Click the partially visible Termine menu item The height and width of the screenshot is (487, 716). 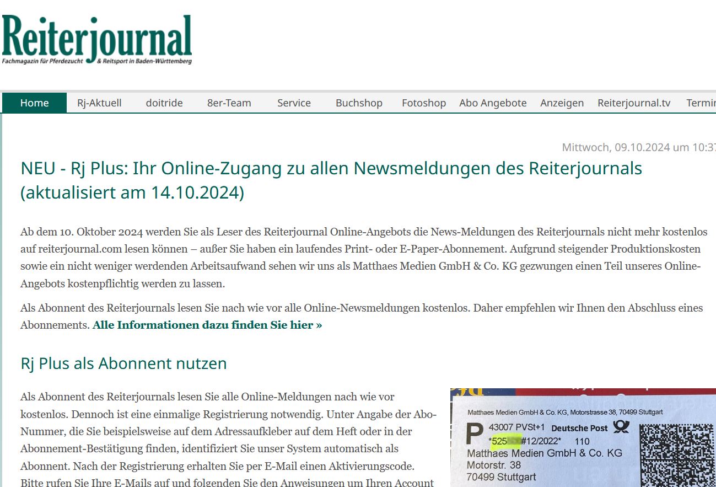tap(701, 103)
